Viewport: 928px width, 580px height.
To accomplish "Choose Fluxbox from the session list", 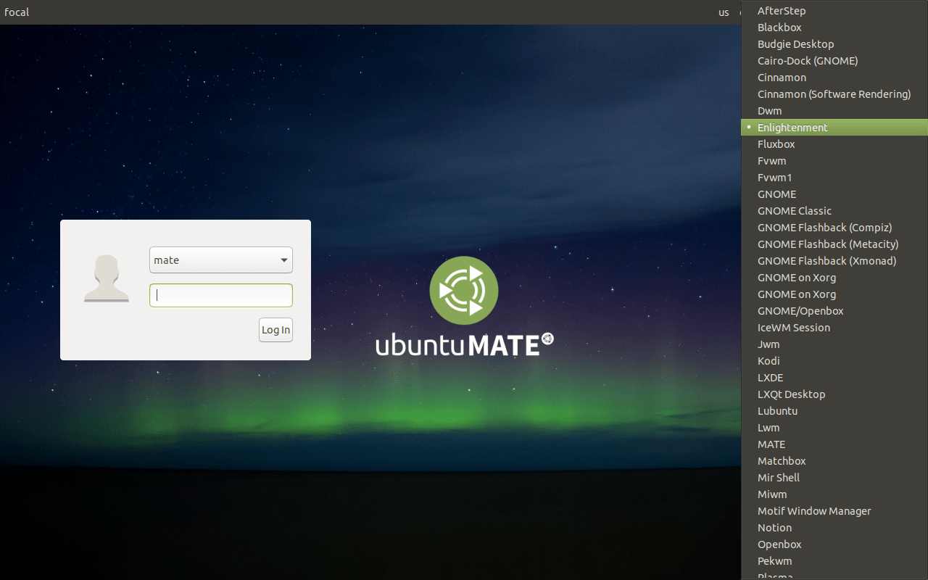I will [776, 144].
